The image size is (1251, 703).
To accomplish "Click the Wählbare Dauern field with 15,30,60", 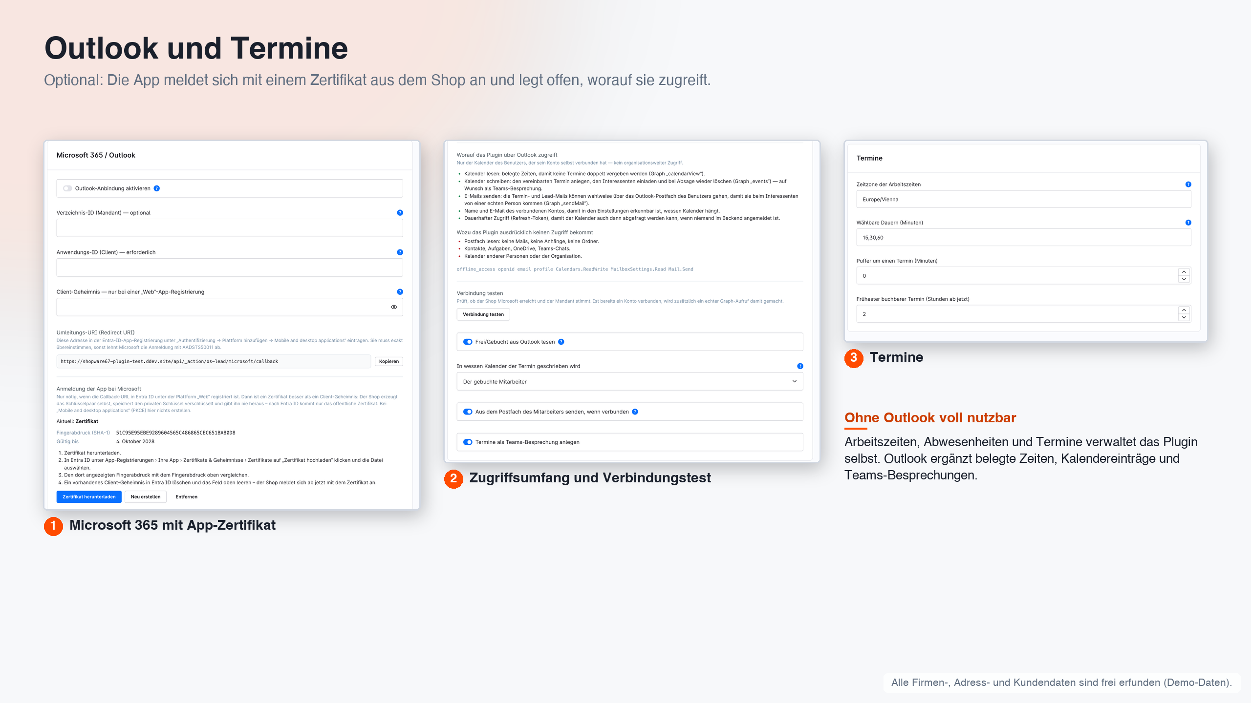I will coord(1023,238).
